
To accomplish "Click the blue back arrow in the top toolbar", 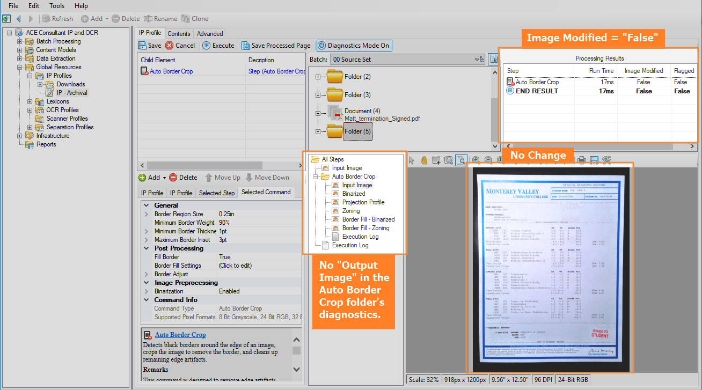I will pyautogui.click(x=19, y=19).
